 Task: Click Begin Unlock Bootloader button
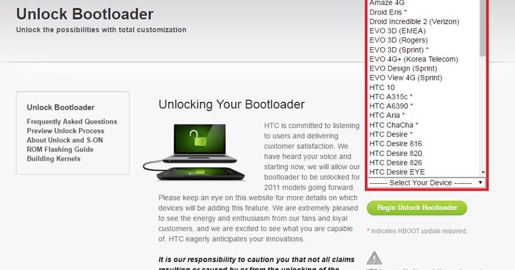[417, 208]
